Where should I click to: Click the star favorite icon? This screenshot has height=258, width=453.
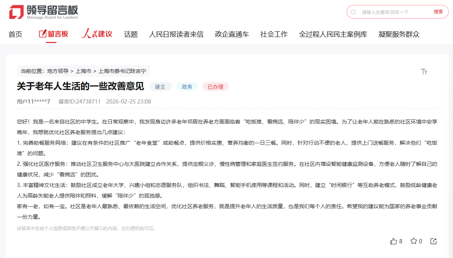(x=413, y=241)
